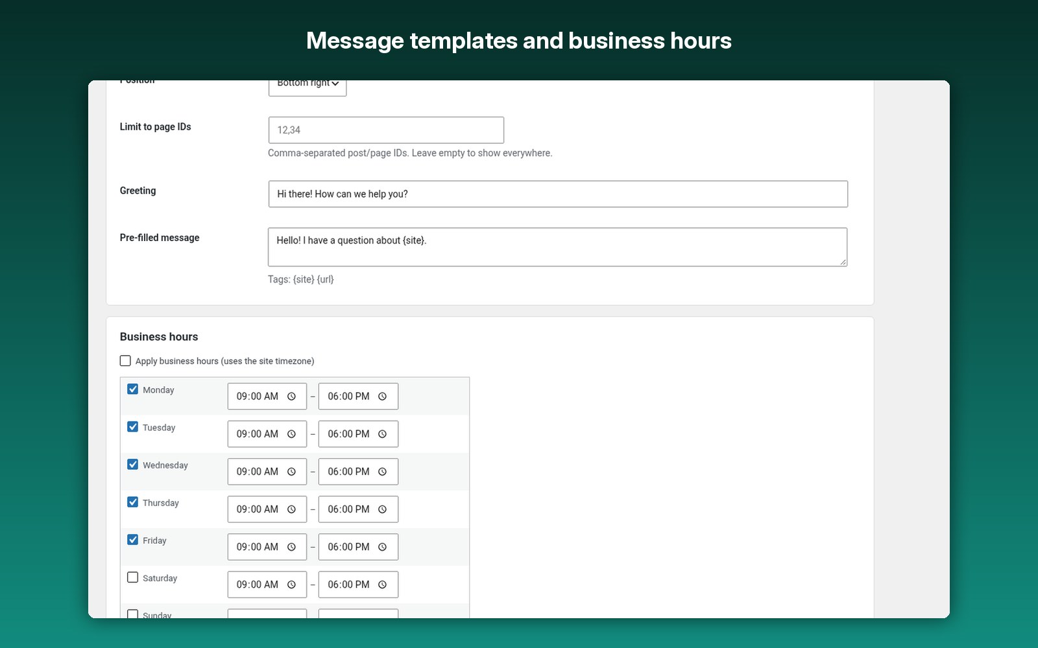1038x648 pixels.
Task: Click the Limit to page IDs field
Action: [386, 130]
